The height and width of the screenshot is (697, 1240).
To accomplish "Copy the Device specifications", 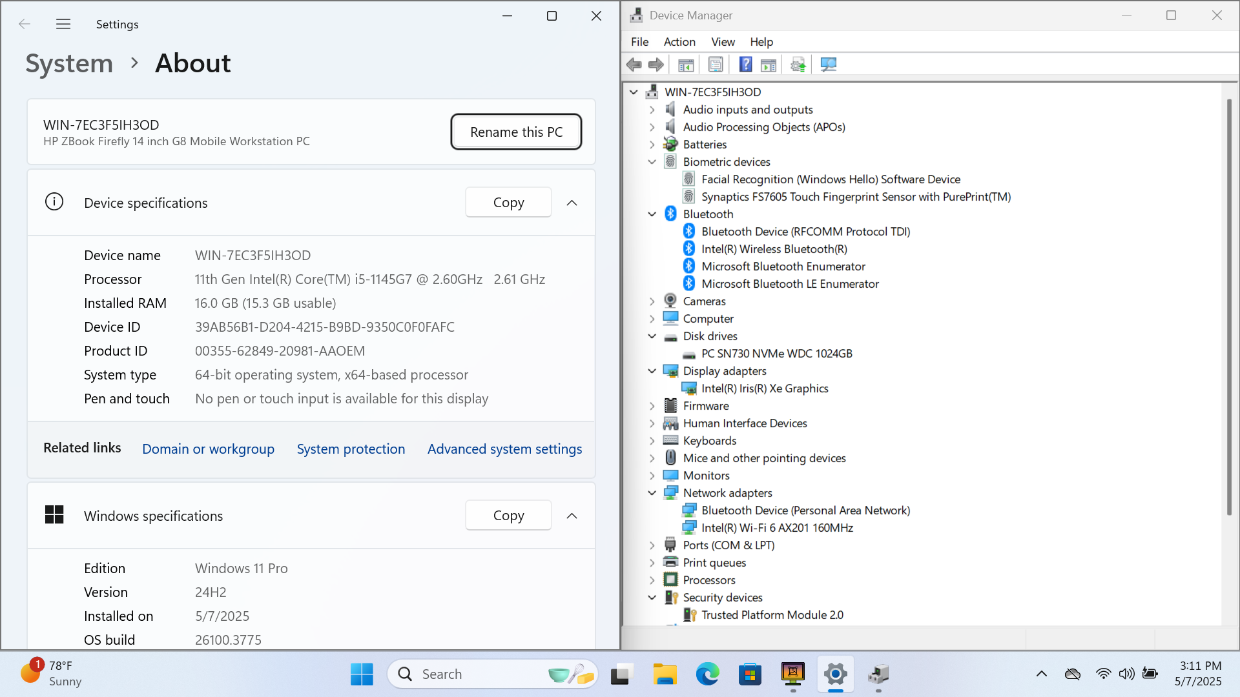I will click(508, 203).
